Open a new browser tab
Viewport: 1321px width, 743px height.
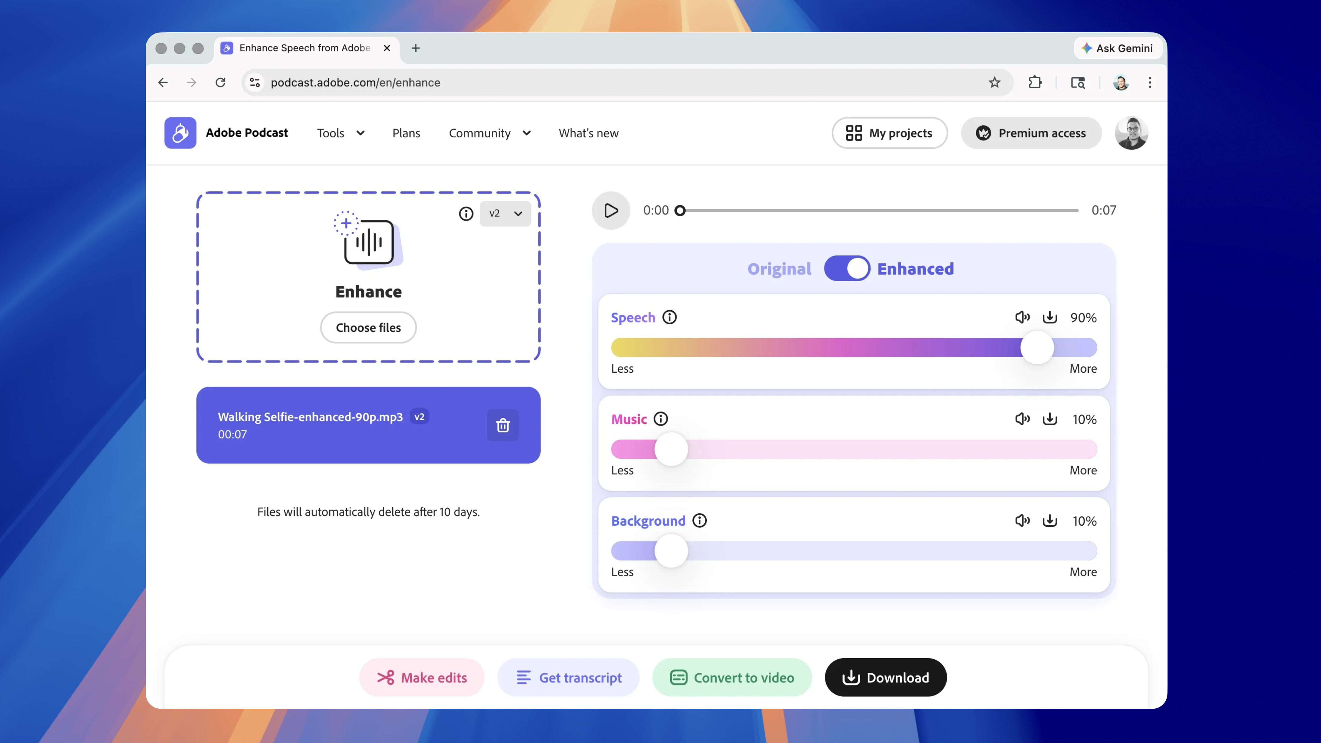(415, 48)
